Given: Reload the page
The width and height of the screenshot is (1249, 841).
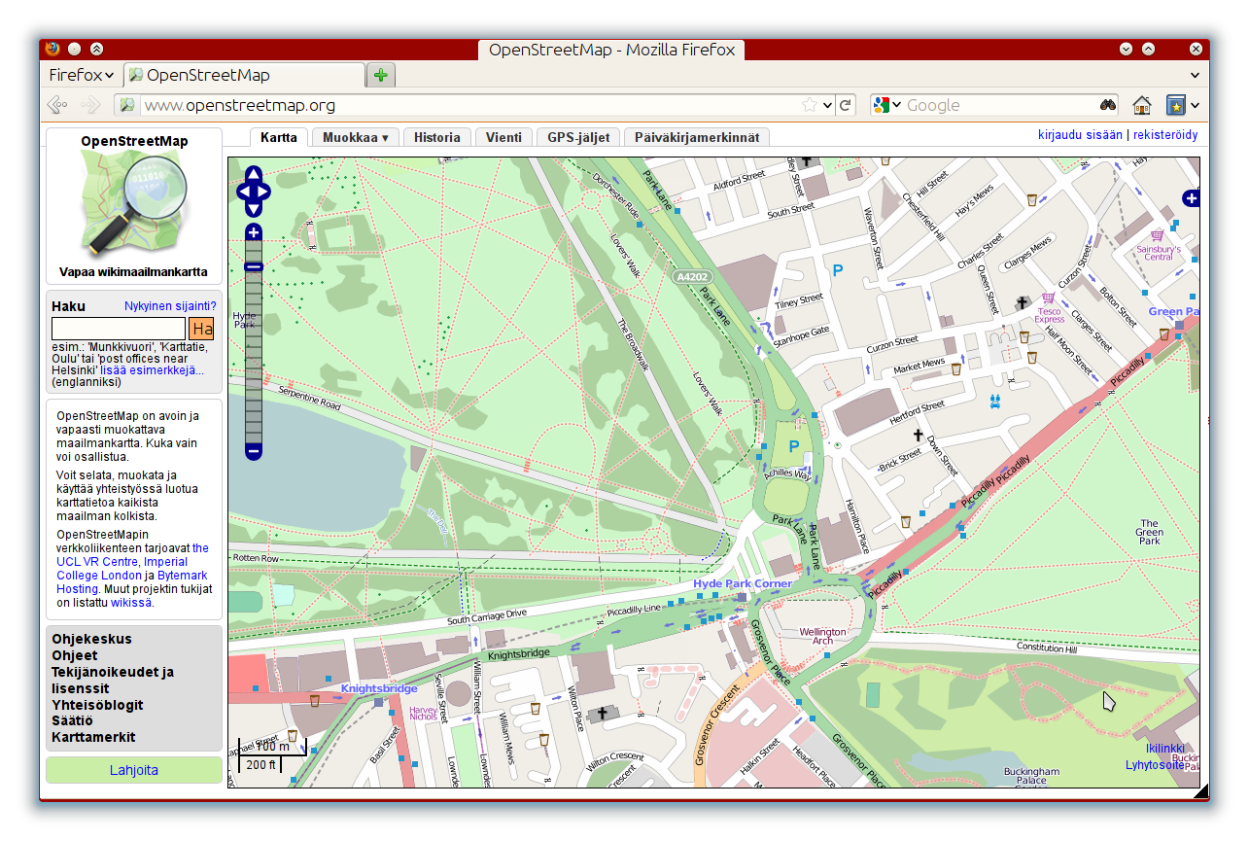Looking at the screenshot, I should [x=846, y=105].
